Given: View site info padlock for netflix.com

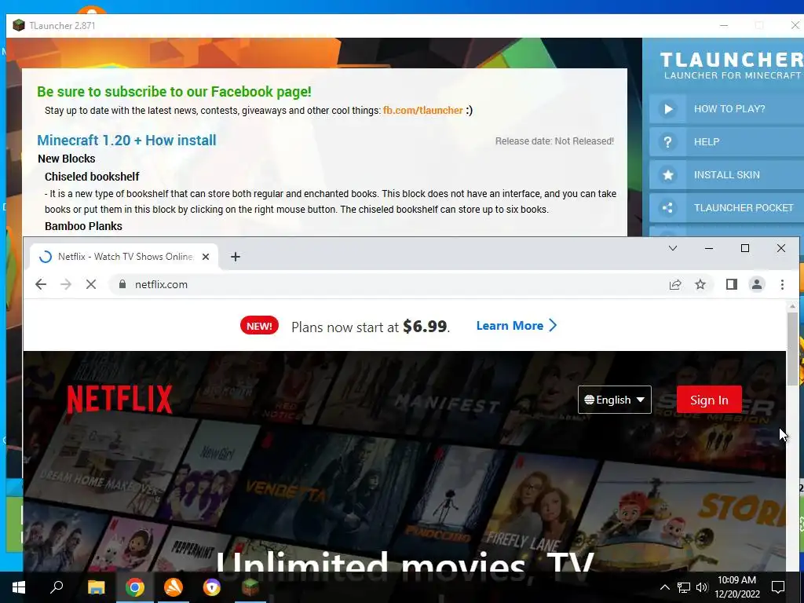Looking at the screenshot, I should pos(122,284).
